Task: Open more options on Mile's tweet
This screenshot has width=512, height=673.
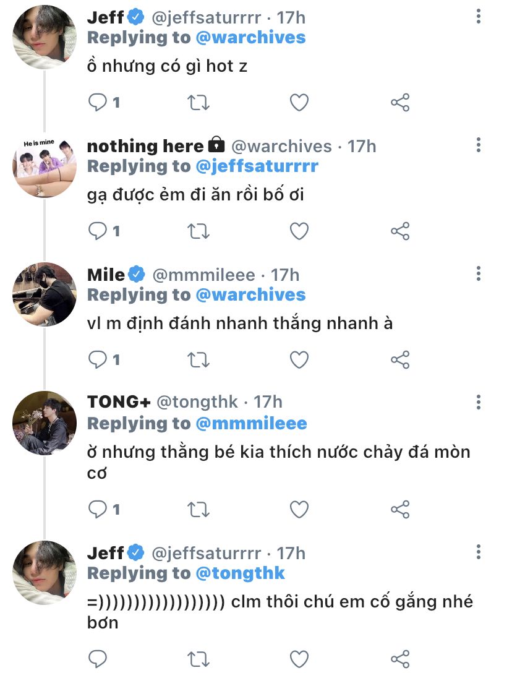Action: point(479,274)
